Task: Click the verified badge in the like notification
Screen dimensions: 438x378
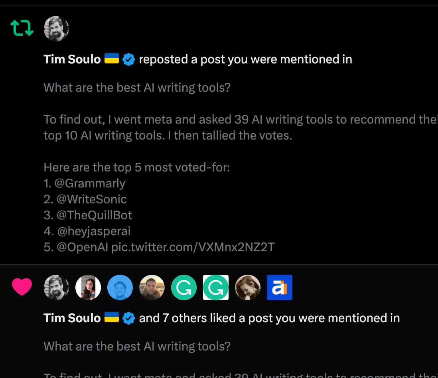Action: point(128,318)
